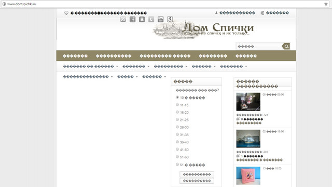332x187 pixels.
Task: Open ship-in-bottle thumbnail dated 02 at 18:06
Action: click(248, 139)
